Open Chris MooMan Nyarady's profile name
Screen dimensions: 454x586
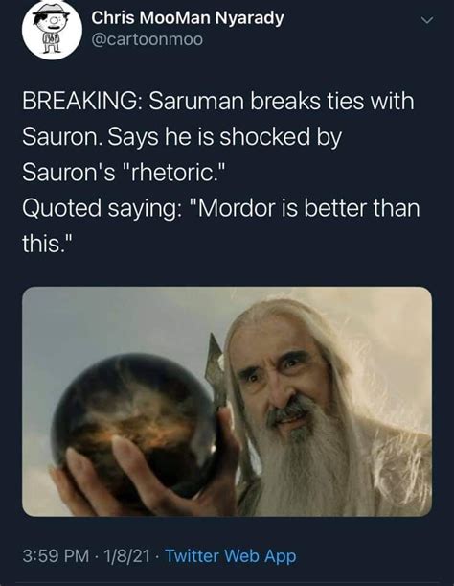[x=188, y=18]
